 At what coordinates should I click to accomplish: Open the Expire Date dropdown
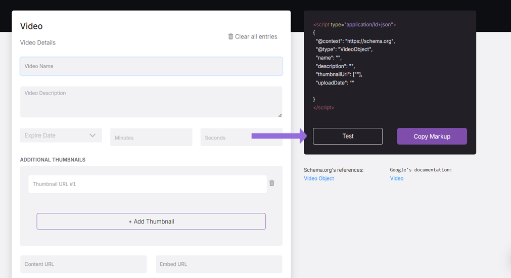pyautogui.click(x=61, y=135)
